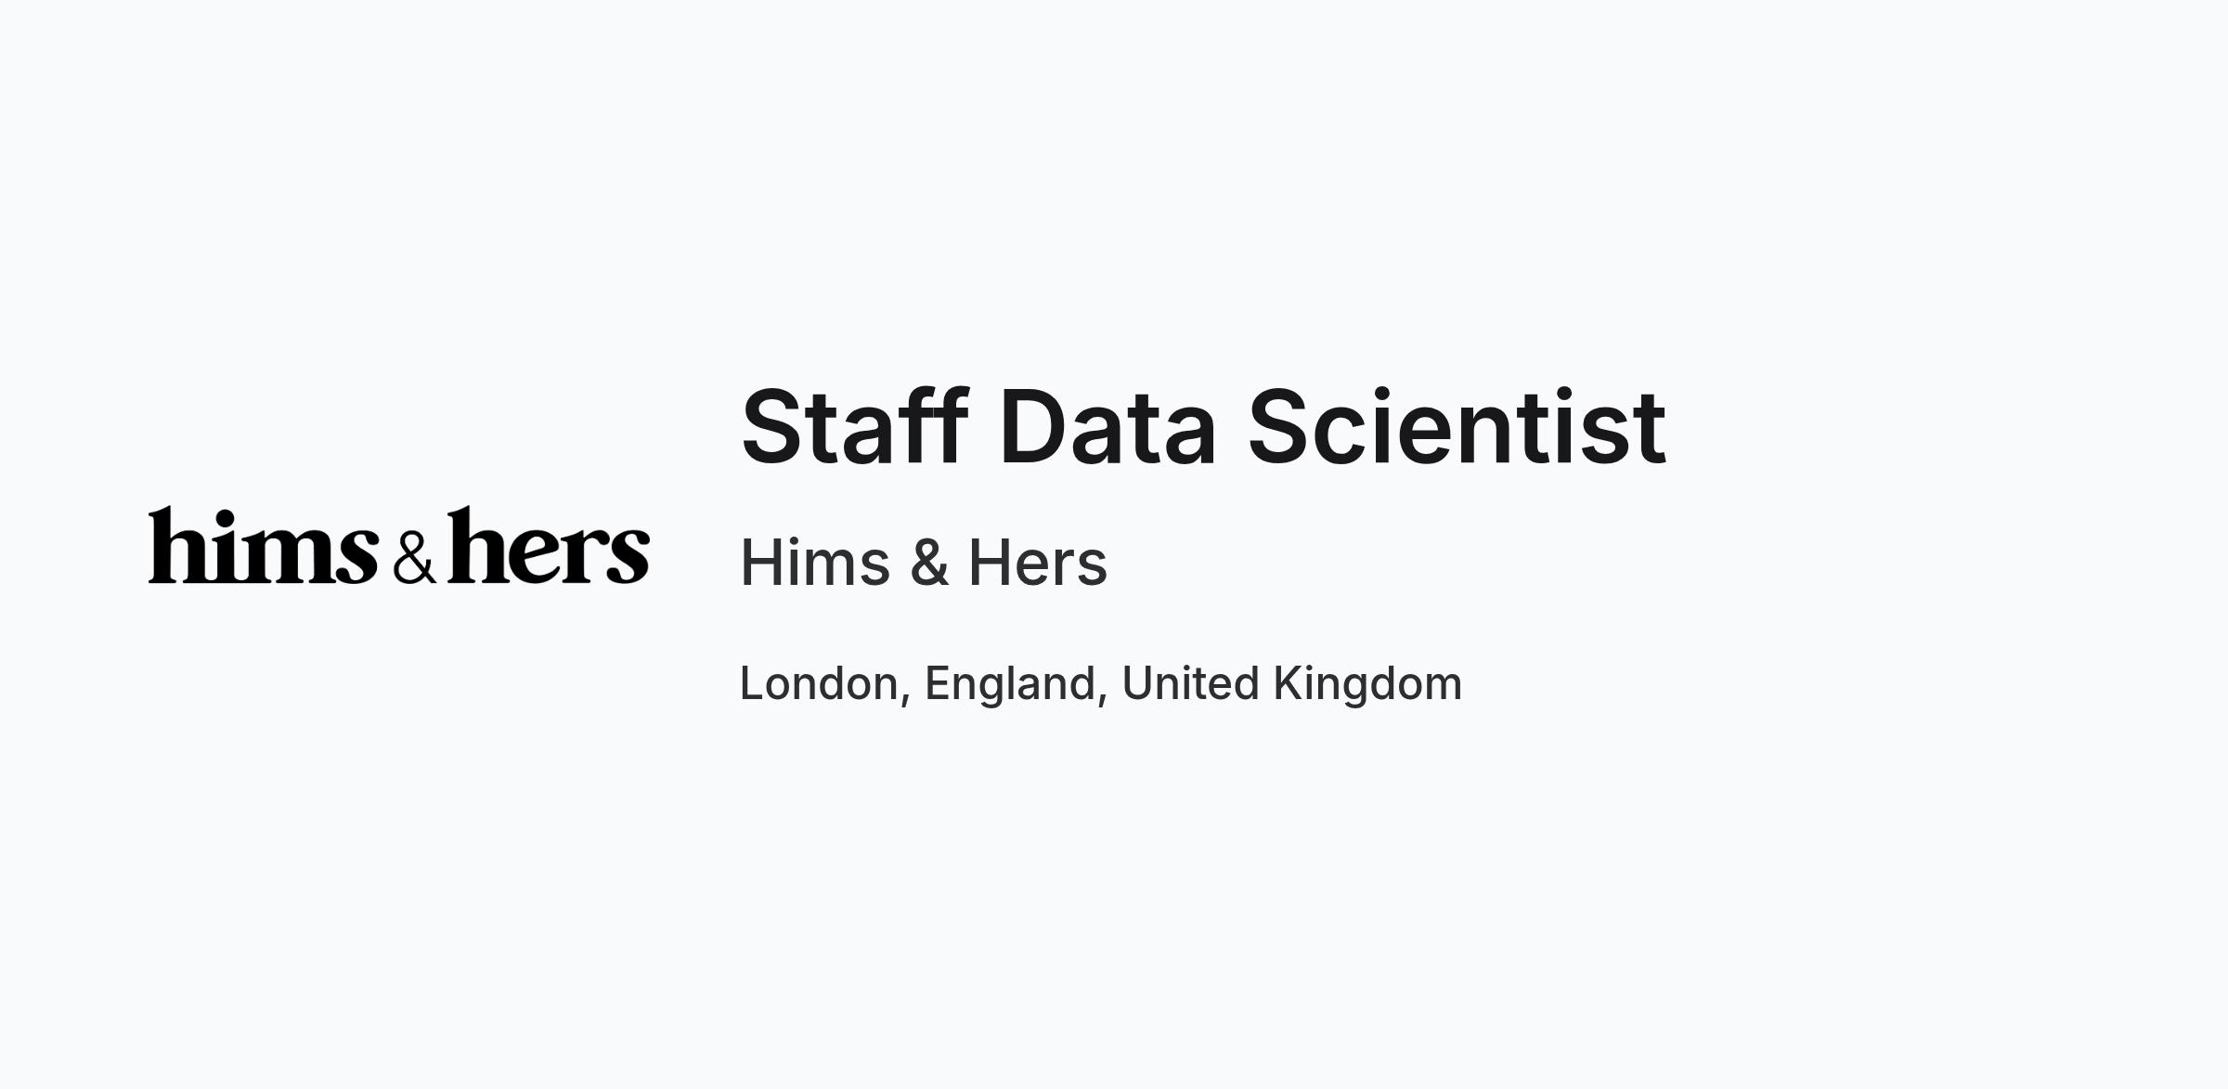Click the word "Data" in the title

pyautogui.click(x=1108, y=427)
